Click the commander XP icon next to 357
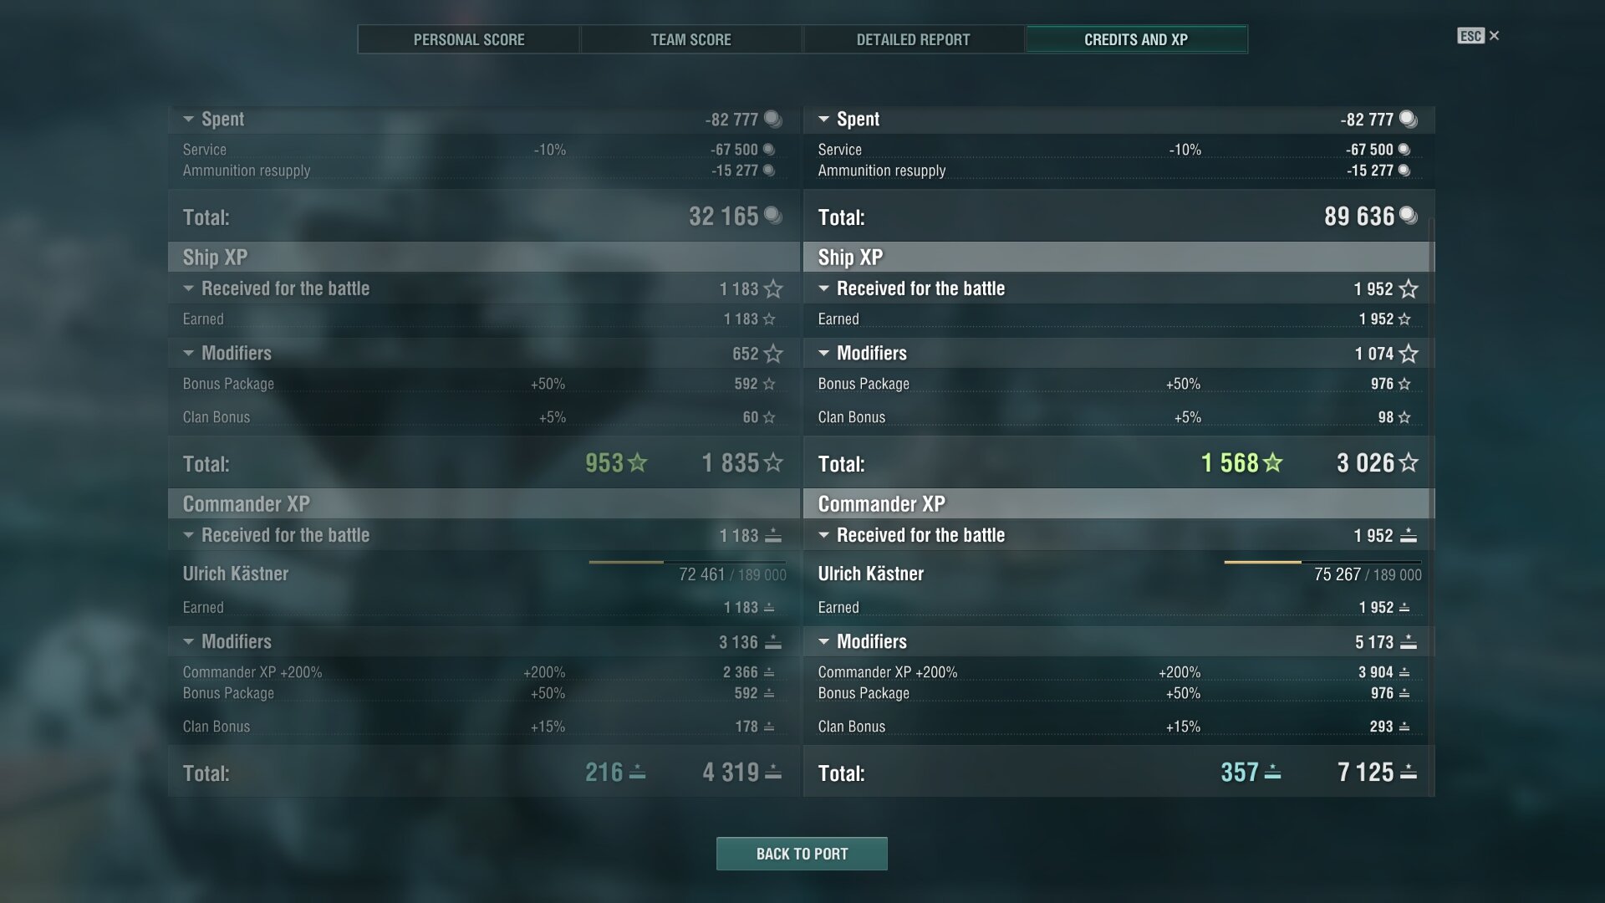This screenshot has width=1605, height=903. [1272, 773]
